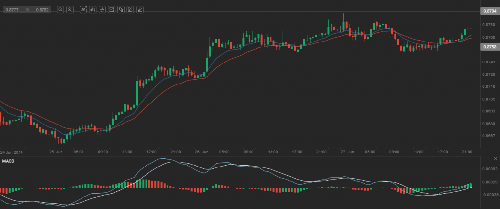Select the 0.8794 price level label
The height and width of the screenshot is (209, 500).
point(489,11)
